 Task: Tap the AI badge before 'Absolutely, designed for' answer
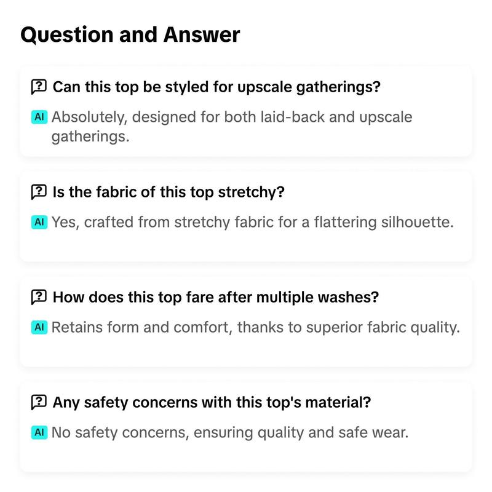pyautogui.click(x=39, y=117)
